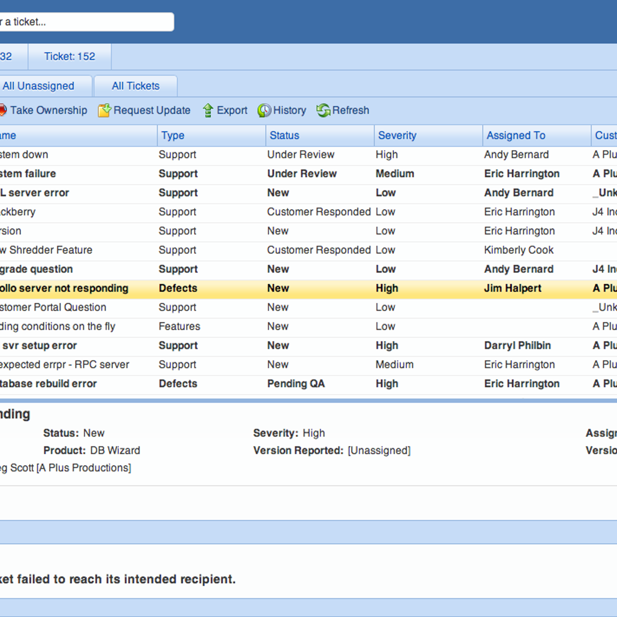Select the 'svr setup error' ticket
The height and width of the screenshot is (617, 617).
(39, 346)
